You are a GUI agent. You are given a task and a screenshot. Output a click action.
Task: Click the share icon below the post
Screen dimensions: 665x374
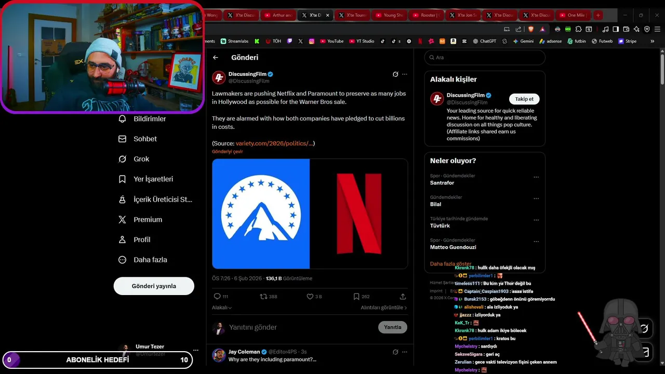(x=403, y=297)
